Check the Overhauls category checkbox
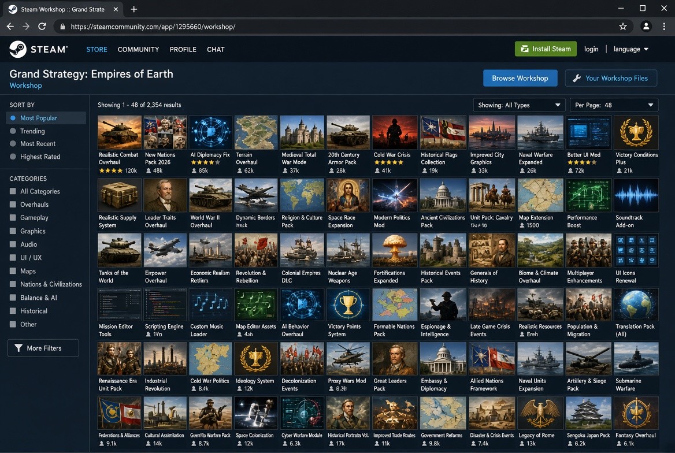 coord(13,205)
